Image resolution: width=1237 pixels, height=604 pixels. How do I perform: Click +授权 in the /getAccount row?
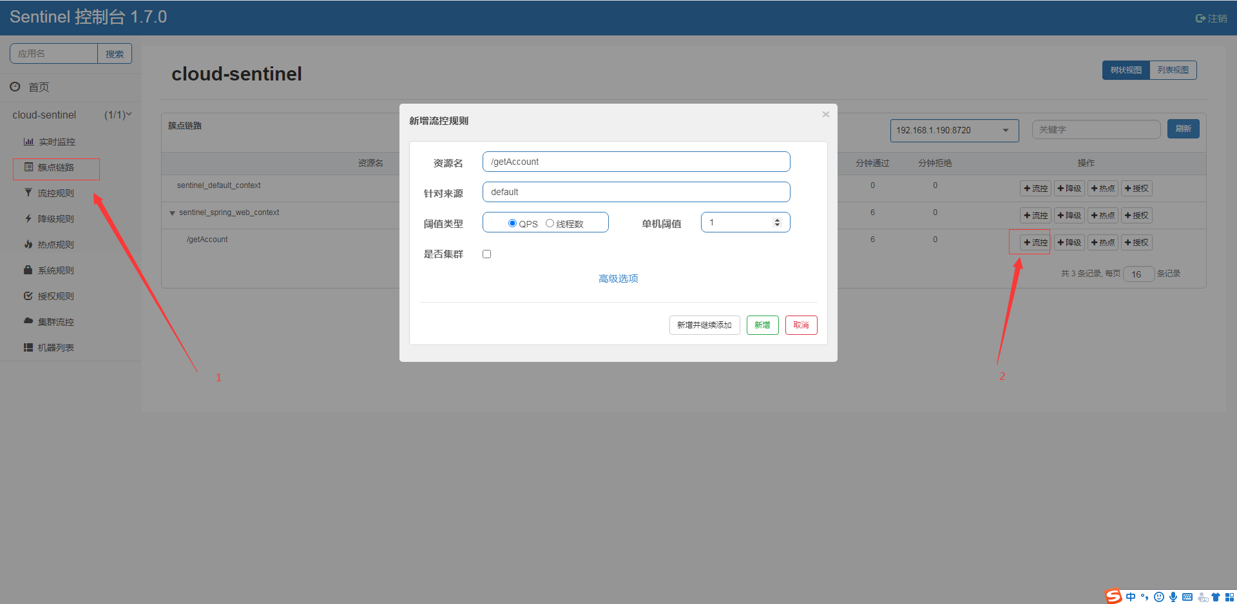pos(1136,243)
